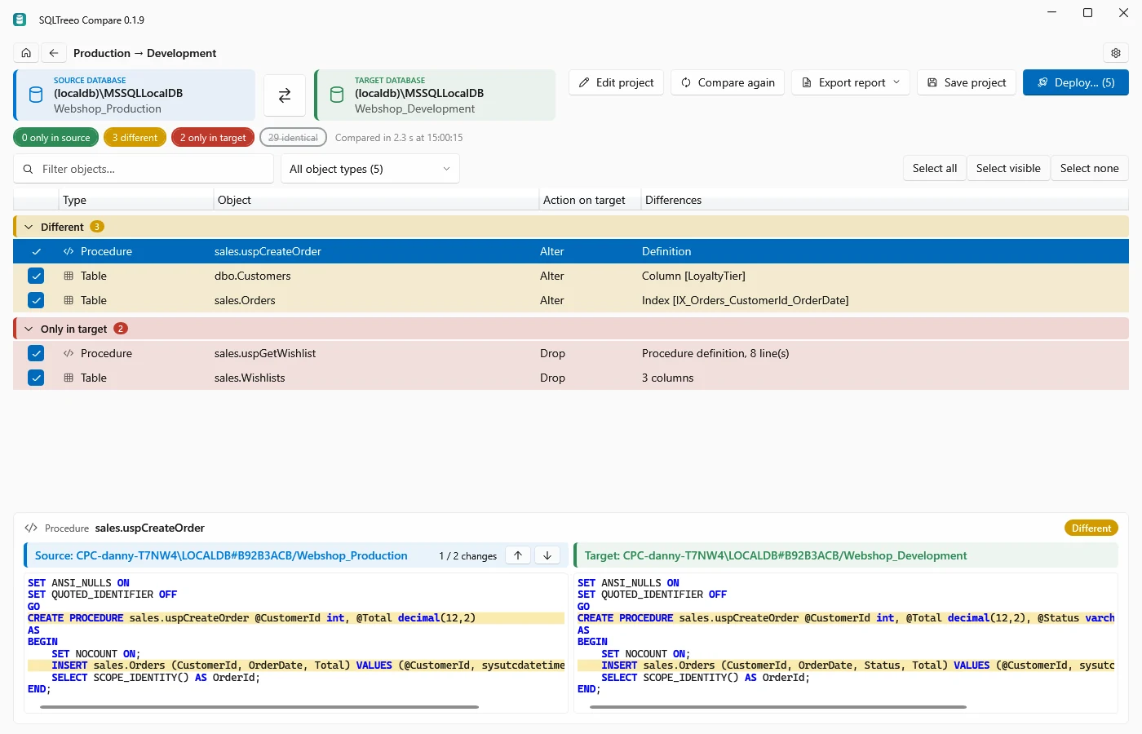The width and height of the screenshot is (1142, 734).
Task: Uncheck the sales.uspGetWishlist checkbox
Action: (x=36, y=353)
